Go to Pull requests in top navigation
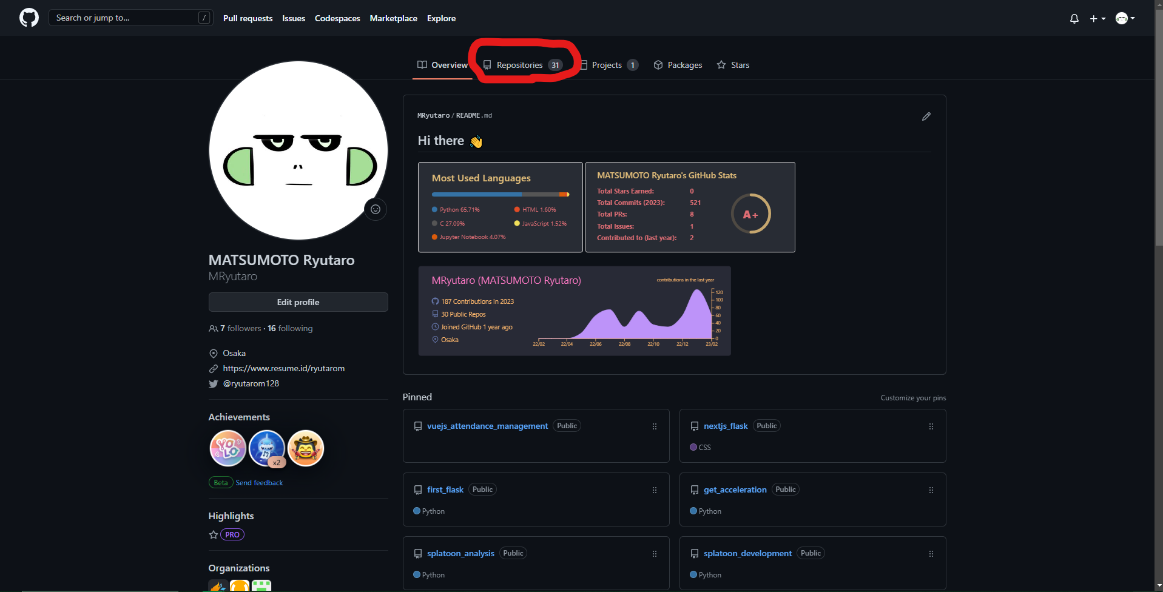Viewport: 1163px width, 592px height. click(x=248, y=18)
